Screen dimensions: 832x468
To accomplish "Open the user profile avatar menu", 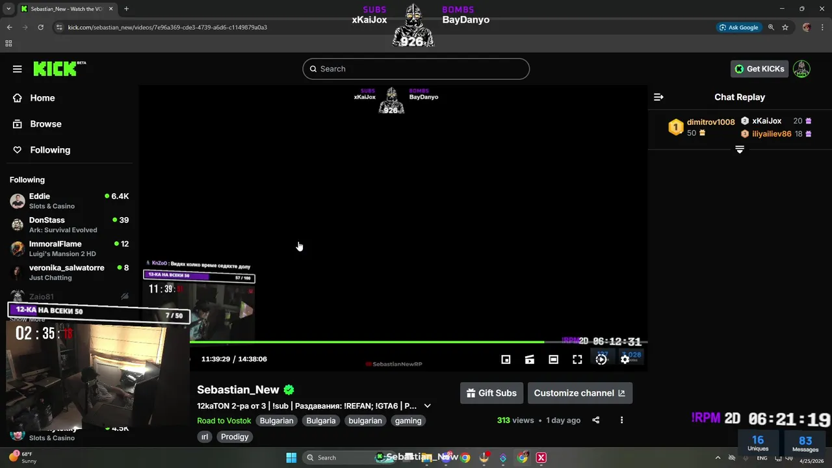I will 801,69.
